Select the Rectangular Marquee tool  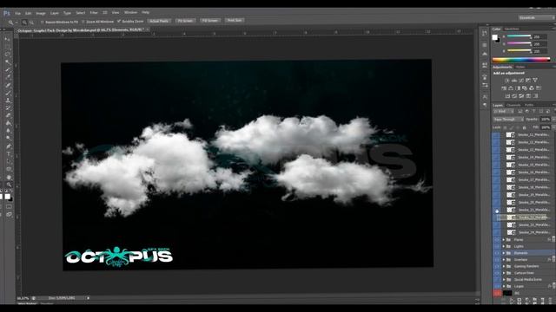click(x=8, y=47)
